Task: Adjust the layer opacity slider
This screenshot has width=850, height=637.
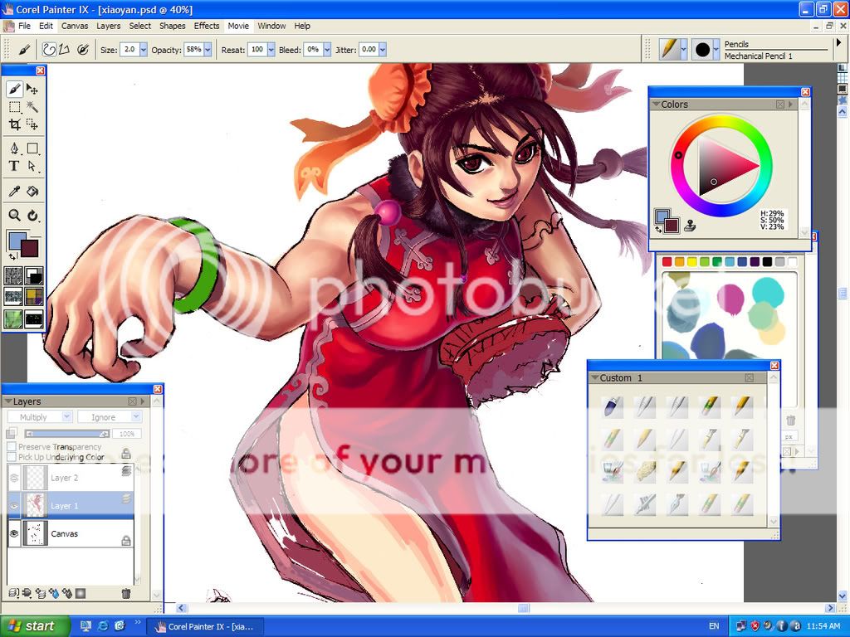Action: (67, 434)
